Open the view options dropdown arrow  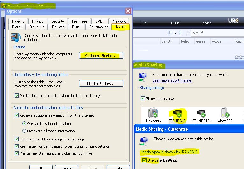click(x=188, y=33)
